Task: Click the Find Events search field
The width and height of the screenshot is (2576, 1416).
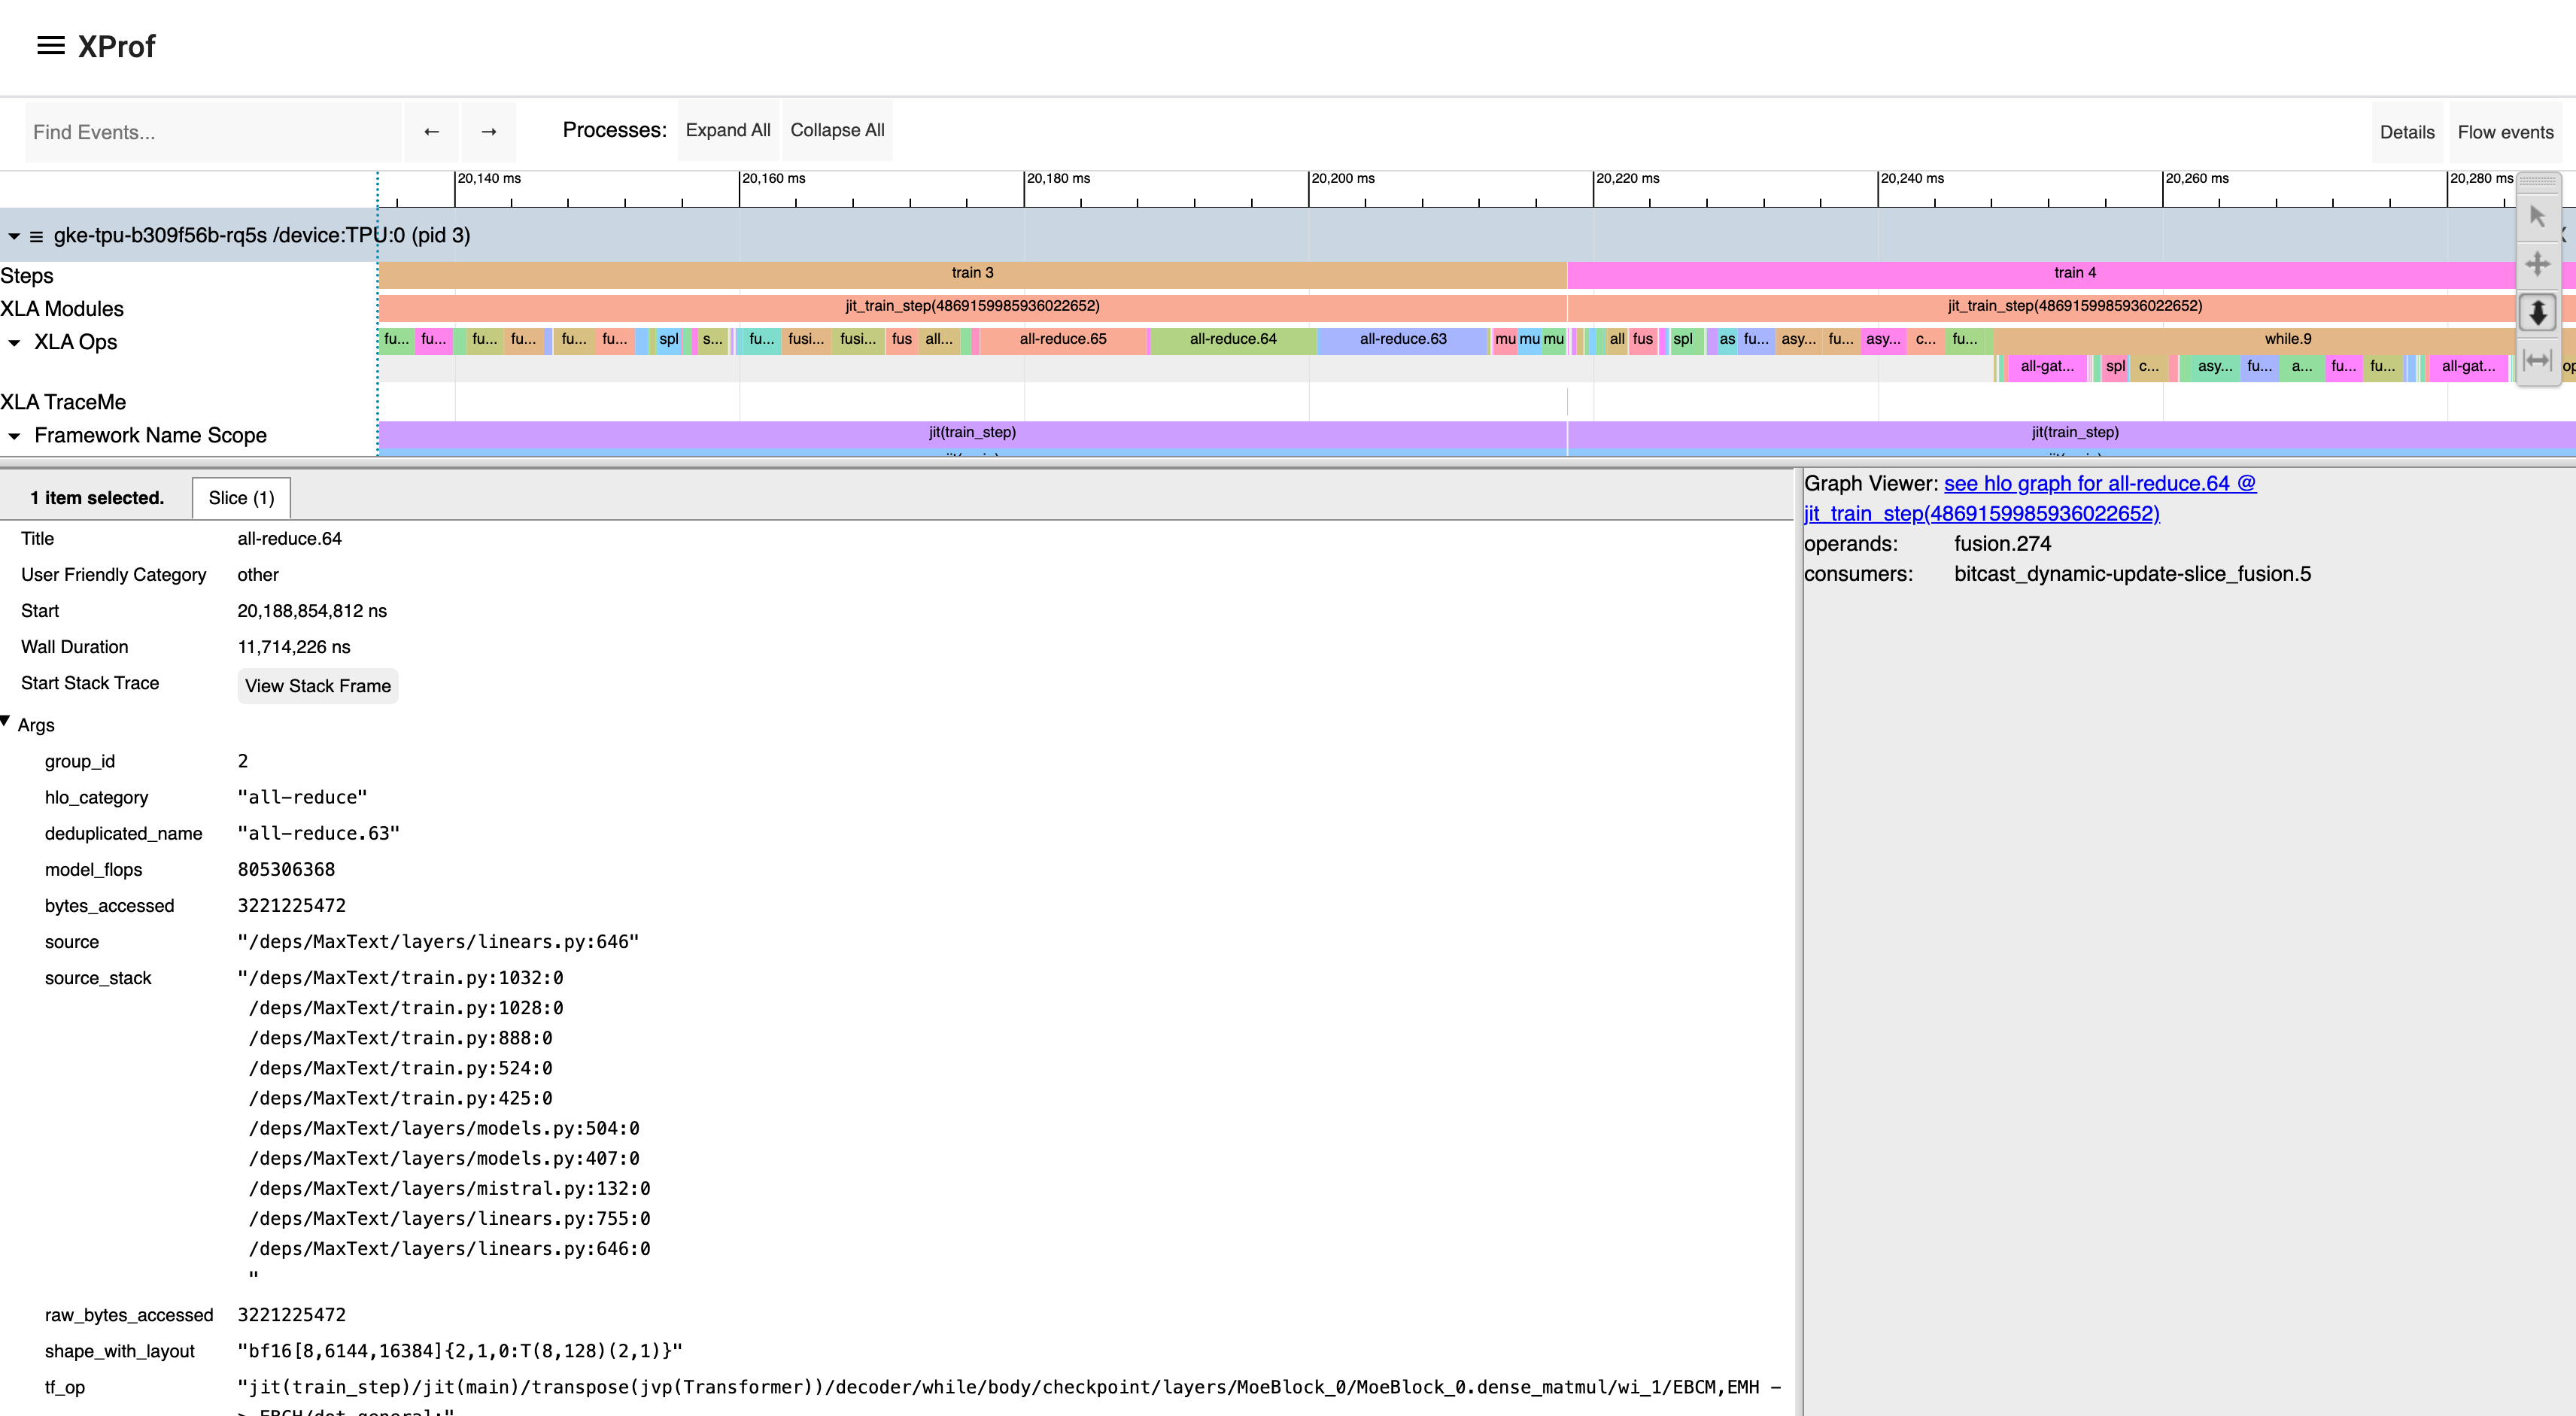Action: click(x=212, y=131)
